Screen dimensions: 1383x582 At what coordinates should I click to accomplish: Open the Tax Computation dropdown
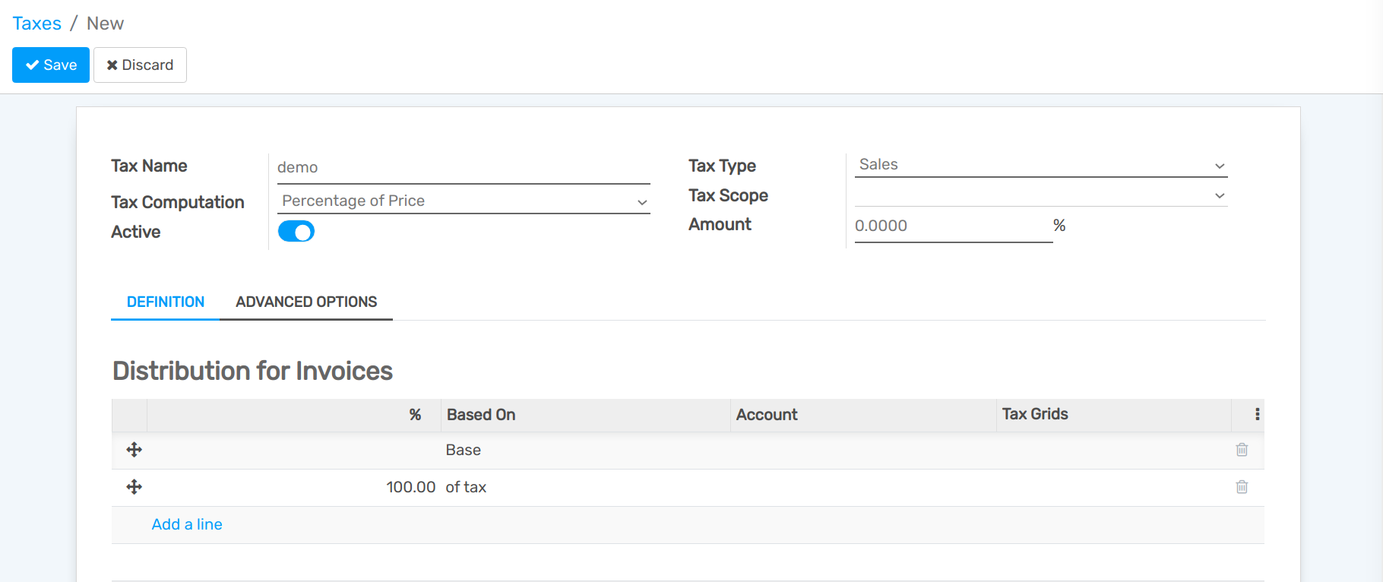tap(464, 201)
